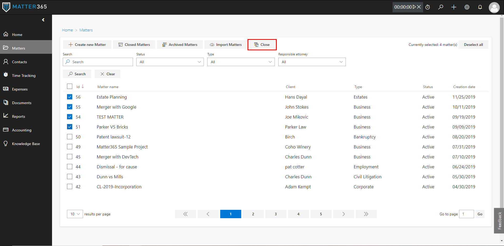Open results per page dropdown
The width and height of the screenshot is (504, 246).
click(75, 214)
